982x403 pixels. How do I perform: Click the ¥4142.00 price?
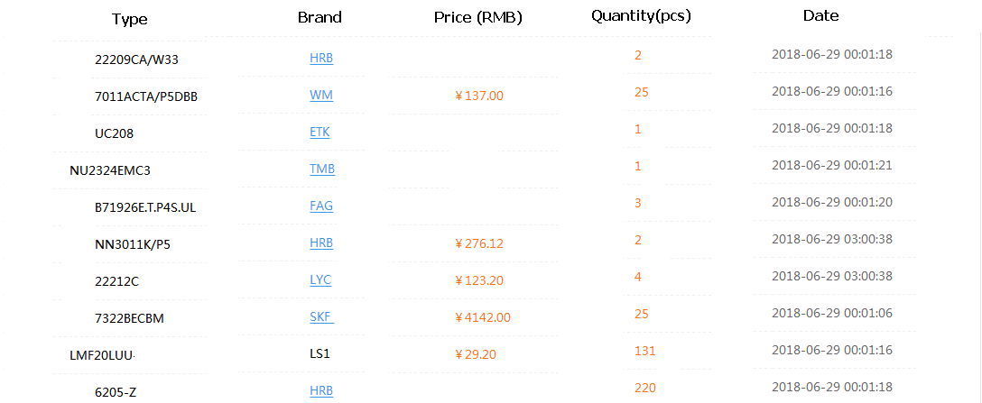pos(483,317)
